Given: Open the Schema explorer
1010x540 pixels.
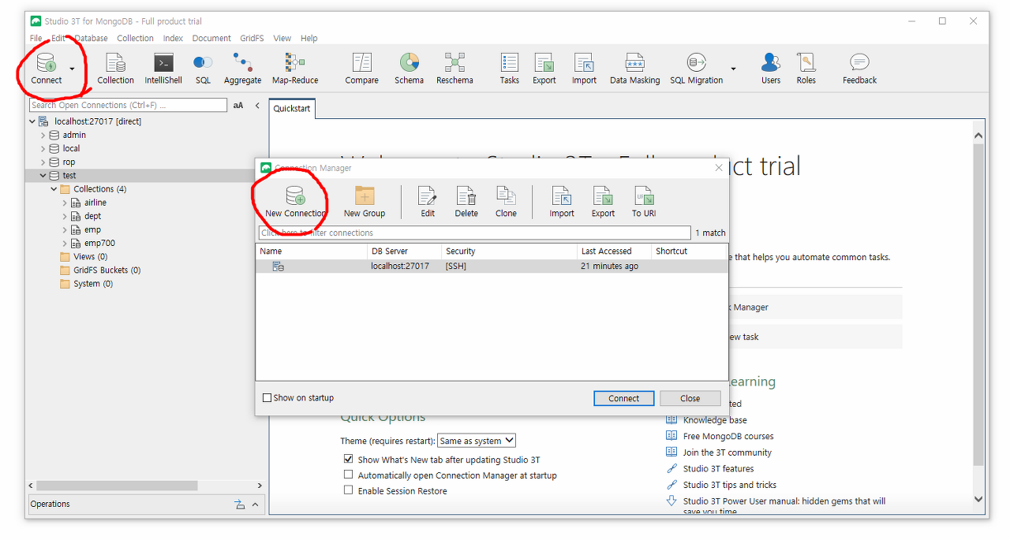Looking at the screenshot, I should point(409,69).
